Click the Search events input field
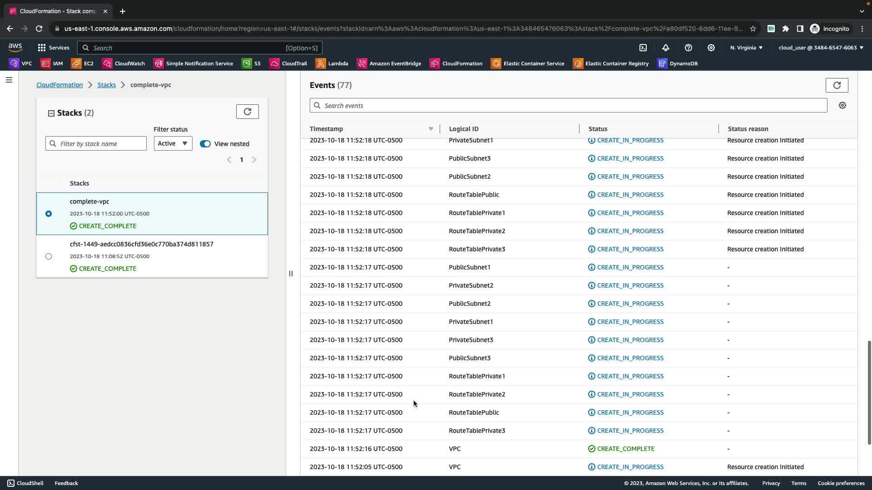This screenshot has width=872, height=490. pyautogui.click(x=568, y=106)
